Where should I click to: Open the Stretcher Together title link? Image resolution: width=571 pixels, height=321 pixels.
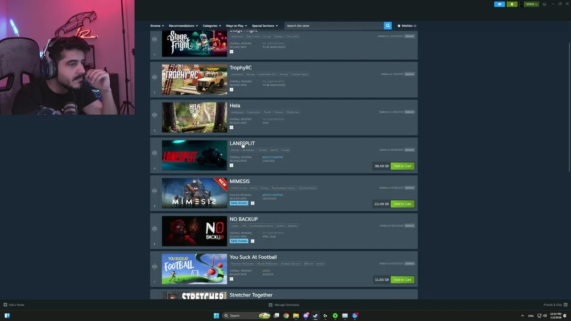[x=251, y=295]
